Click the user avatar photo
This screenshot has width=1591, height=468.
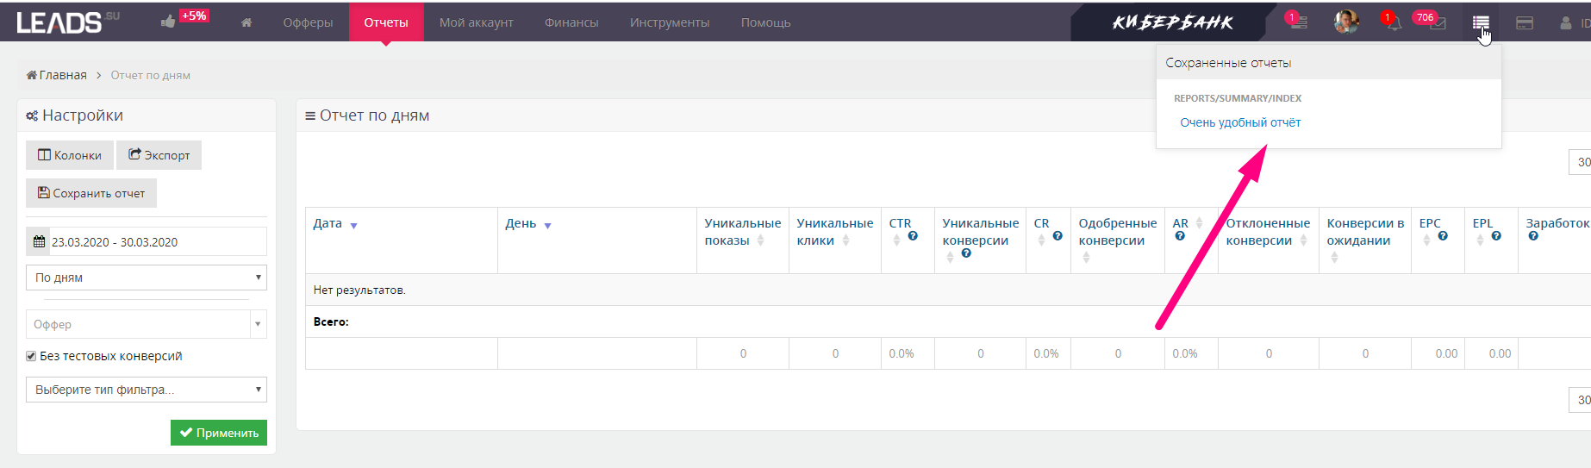pyautogui.click(x=1345, y=22)
